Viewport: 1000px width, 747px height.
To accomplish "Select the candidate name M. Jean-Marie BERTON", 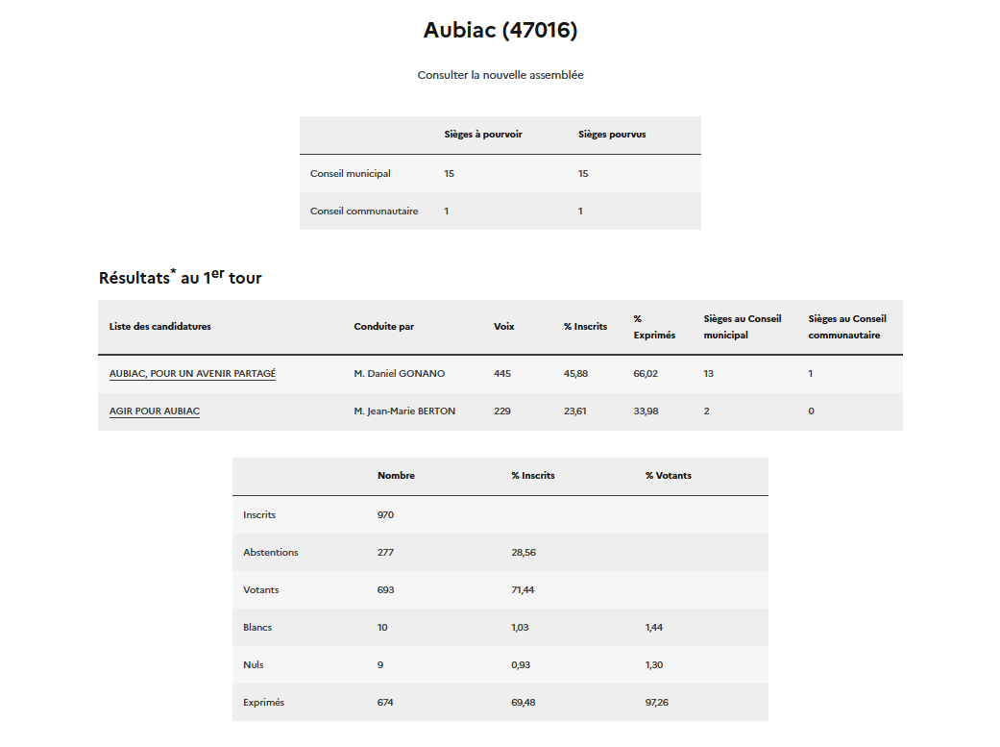I will point(404,411).
